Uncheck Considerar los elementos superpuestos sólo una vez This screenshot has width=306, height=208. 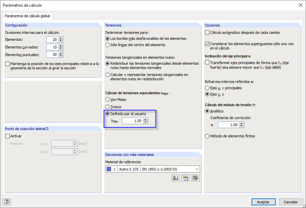click(207, 44)
